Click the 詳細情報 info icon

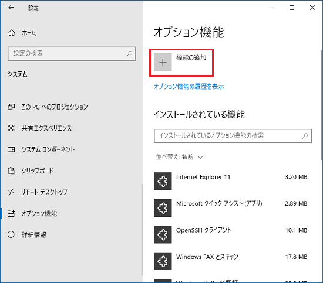pos(11,234)
